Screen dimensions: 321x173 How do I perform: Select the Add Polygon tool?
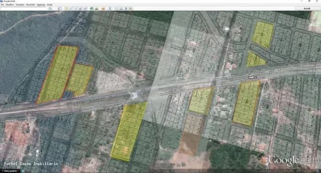[71, 8]
